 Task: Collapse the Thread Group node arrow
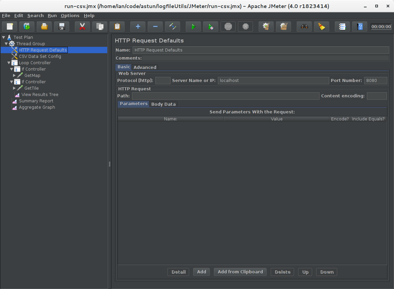[6, 43]
